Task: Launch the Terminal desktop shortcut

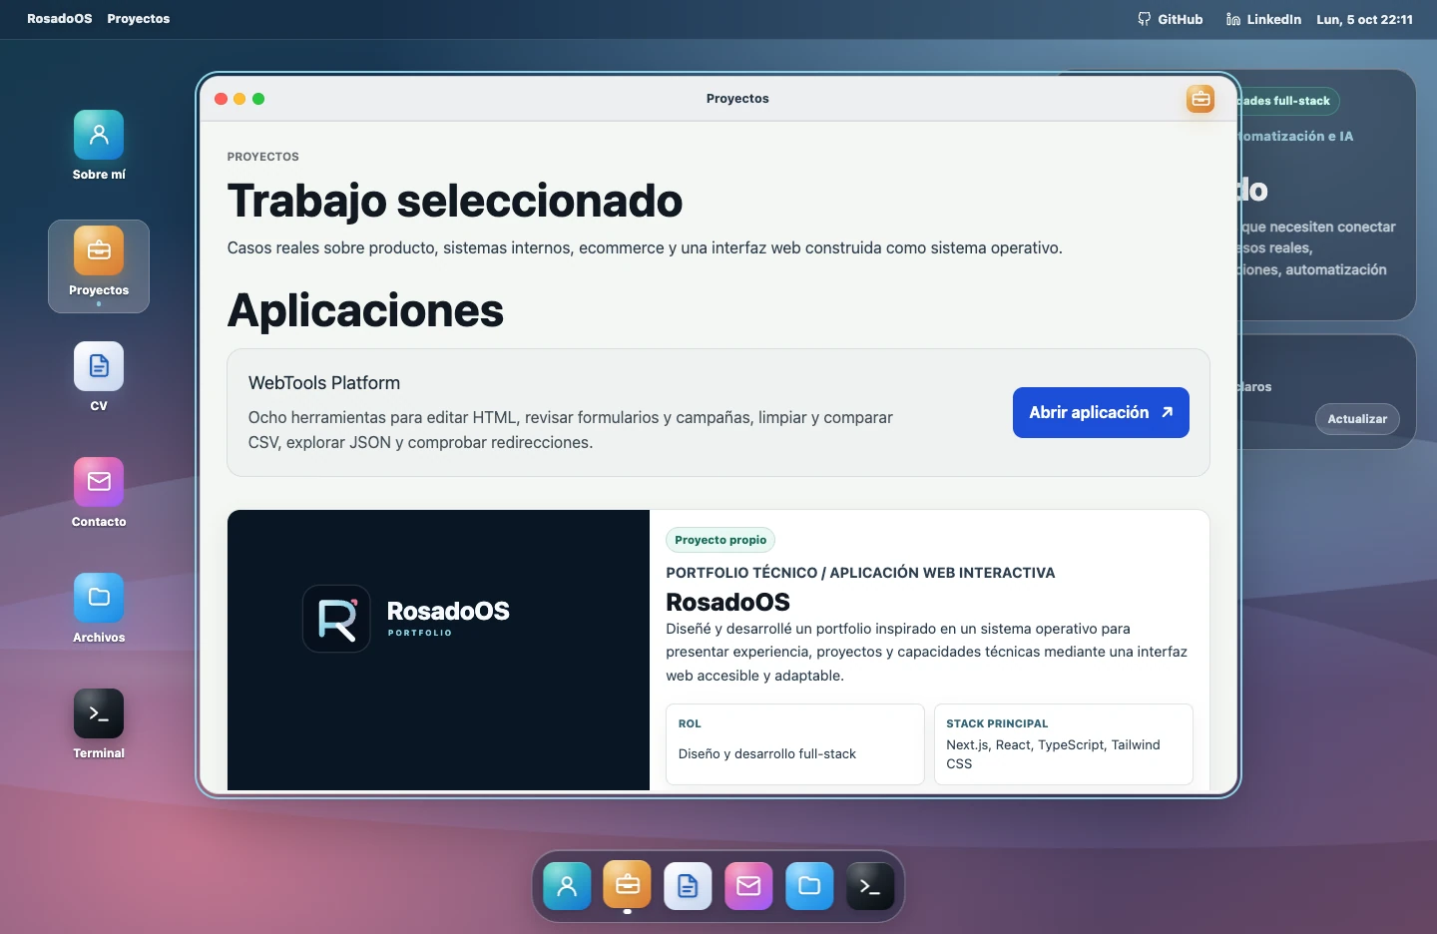Action: pos(99,724)
